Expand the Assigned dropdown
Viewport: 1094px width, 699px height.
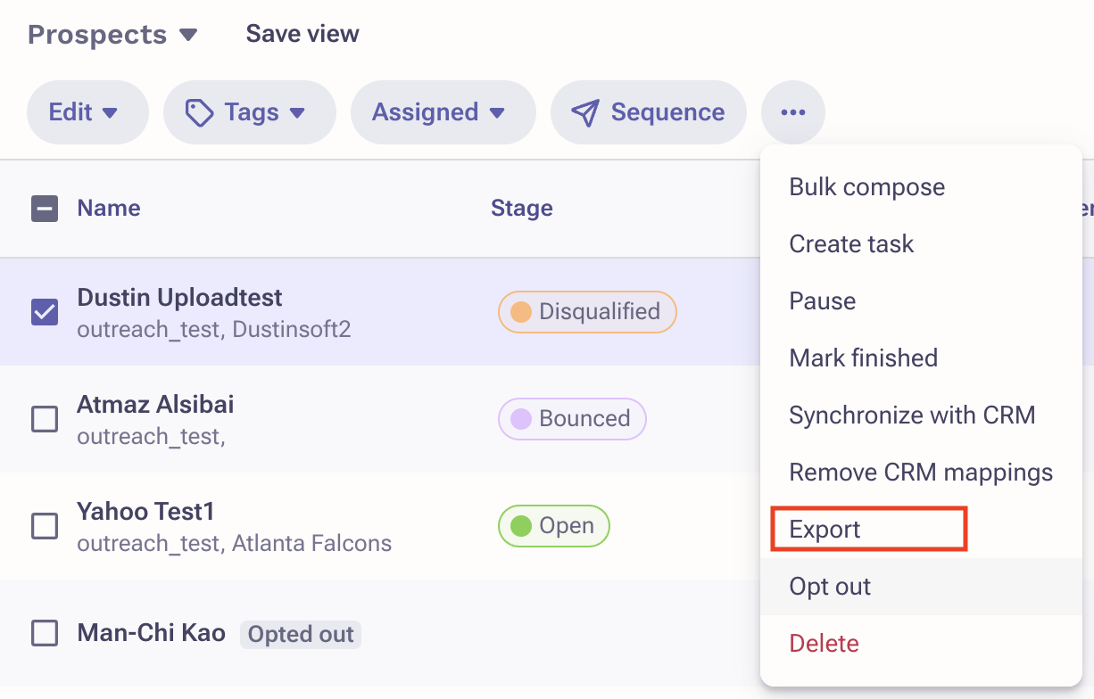tap(443, 112)
